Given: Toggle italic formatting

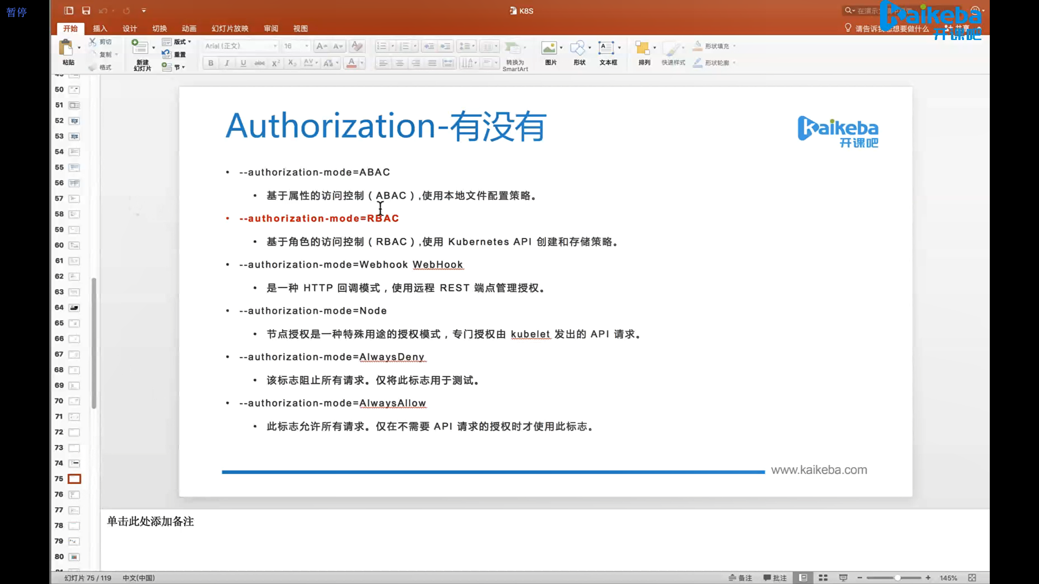Looking at the screenshot, I should coord(227,63).
